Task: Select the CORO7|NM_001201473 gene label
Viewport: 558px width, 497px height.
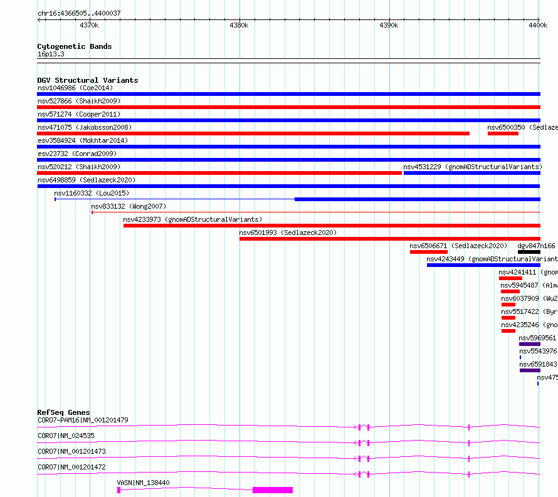Action: pos(71,451)
